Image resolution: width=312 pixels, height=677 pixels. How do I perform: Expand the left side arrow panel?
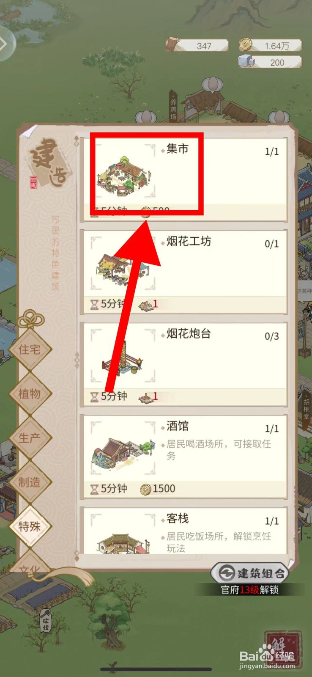(6, 44)
